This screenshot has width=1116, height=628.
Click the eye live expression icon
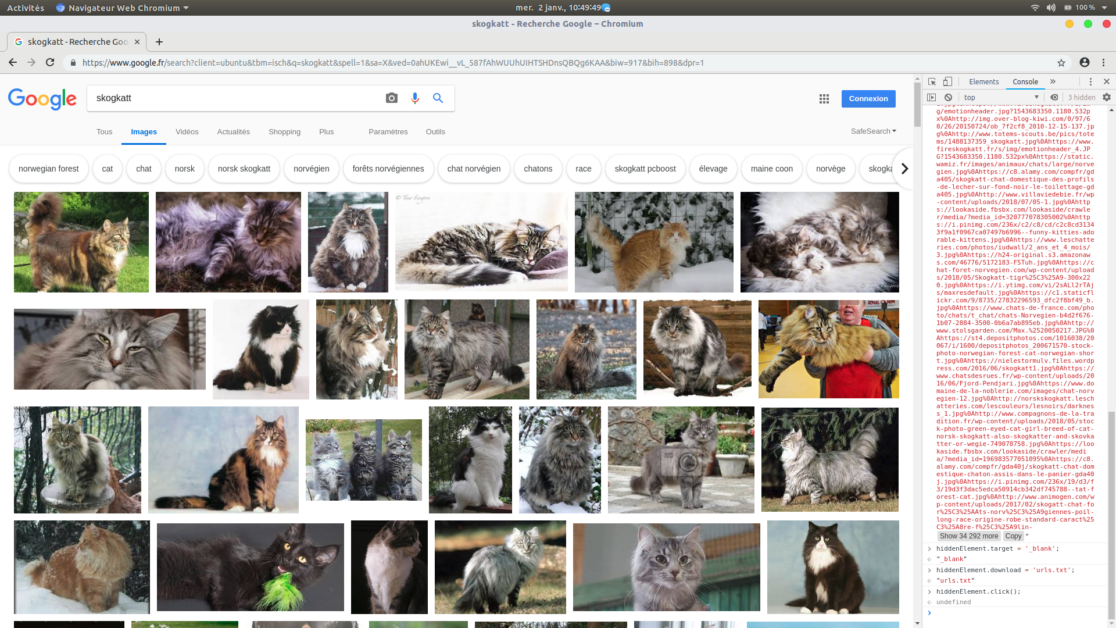point(1054,98)
